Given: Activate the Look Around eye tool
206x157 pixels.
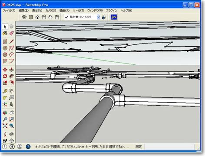Looking at the screenshot, I should click(x=11, y=134).
